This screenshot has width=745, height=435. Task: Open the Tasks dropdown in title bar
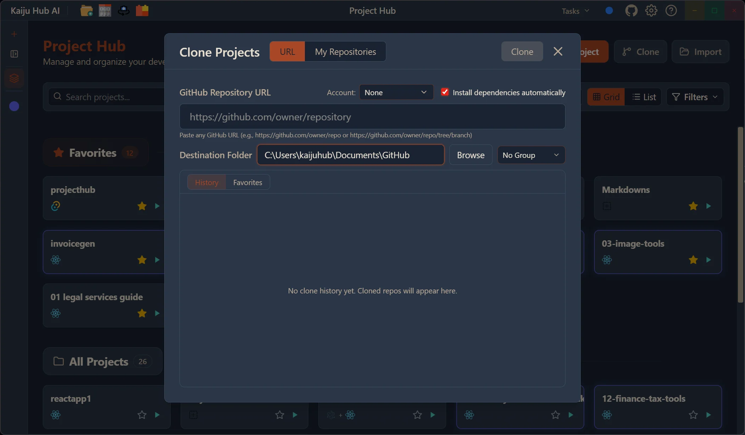click(x=576, y=11)
